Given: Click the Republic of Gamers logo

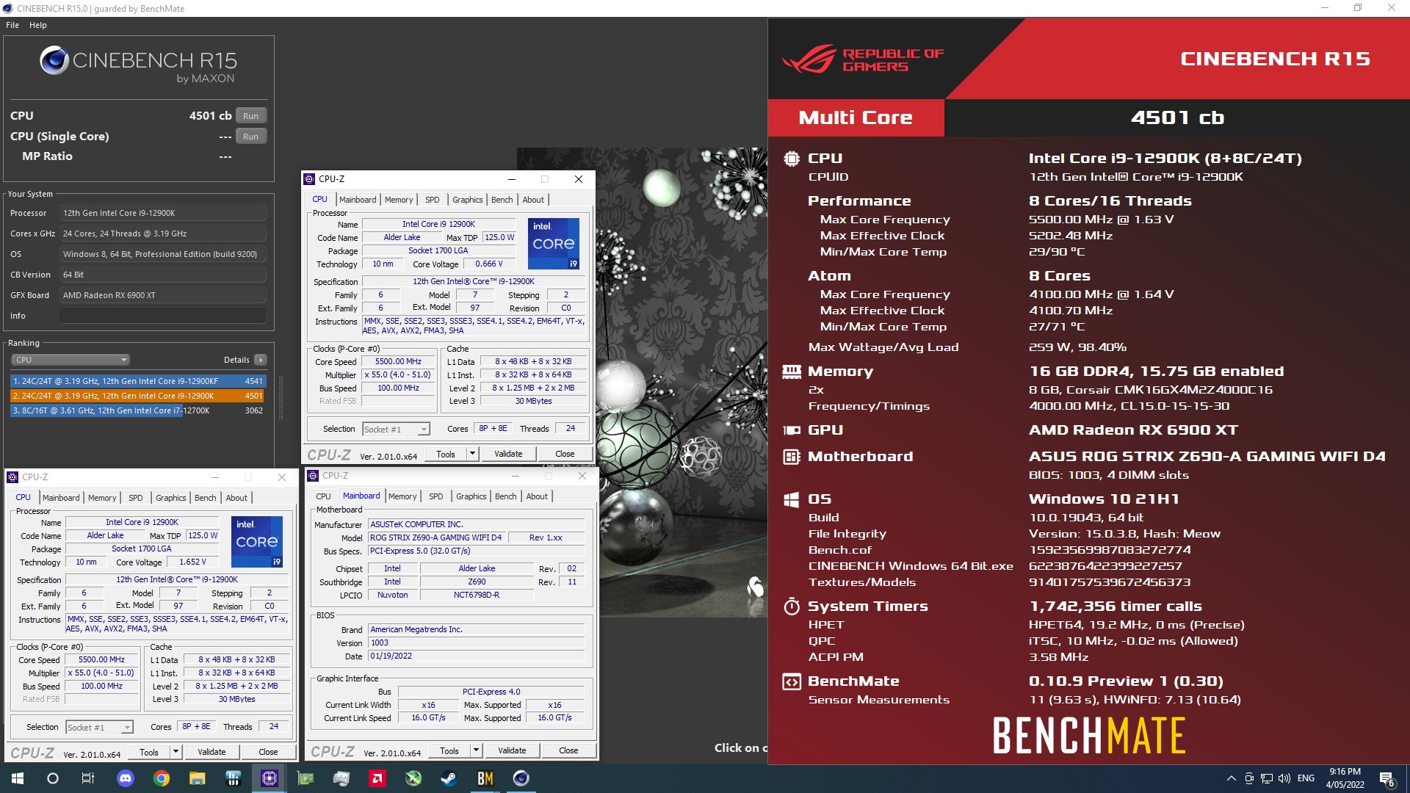Looking at the screenshot, I should pyautogui.click(x=863, y=59).
